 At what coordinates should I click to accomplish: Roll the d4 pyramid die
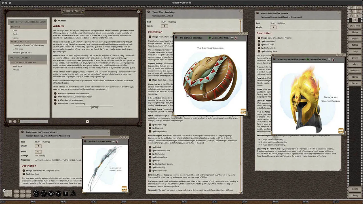(73, 193)
